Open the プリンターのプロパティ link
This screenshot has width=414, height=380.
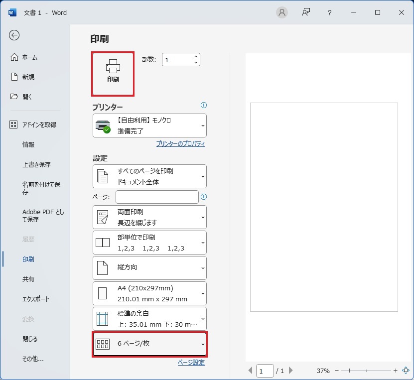[x=180, y=144]
